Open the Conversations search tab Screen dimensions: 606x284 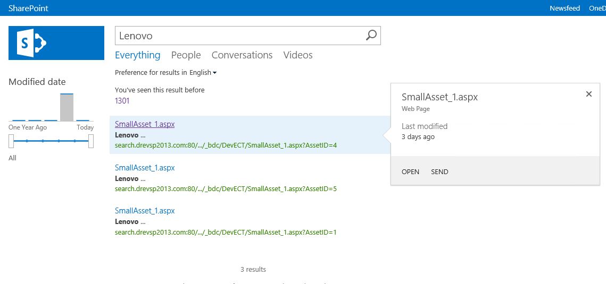[242, 55]
